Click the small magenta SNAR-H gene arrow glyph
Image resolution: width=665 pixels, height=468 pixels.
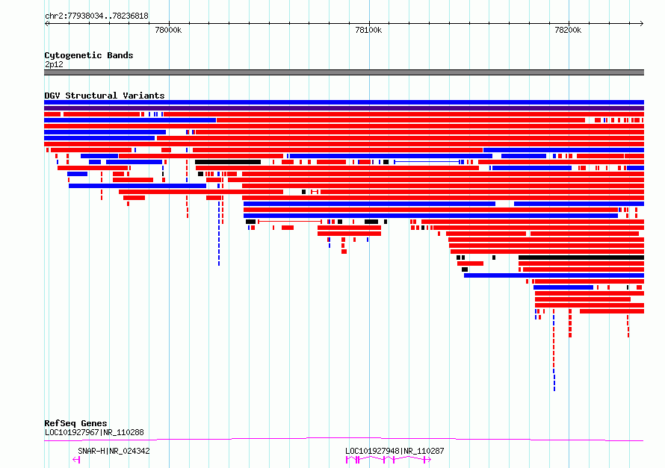point(76,460)
